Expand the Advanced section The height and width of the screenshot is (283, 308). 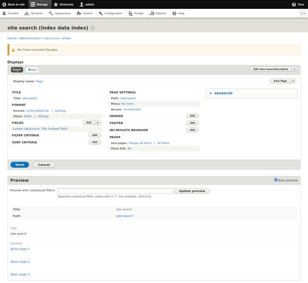click(x=211, y=93)
